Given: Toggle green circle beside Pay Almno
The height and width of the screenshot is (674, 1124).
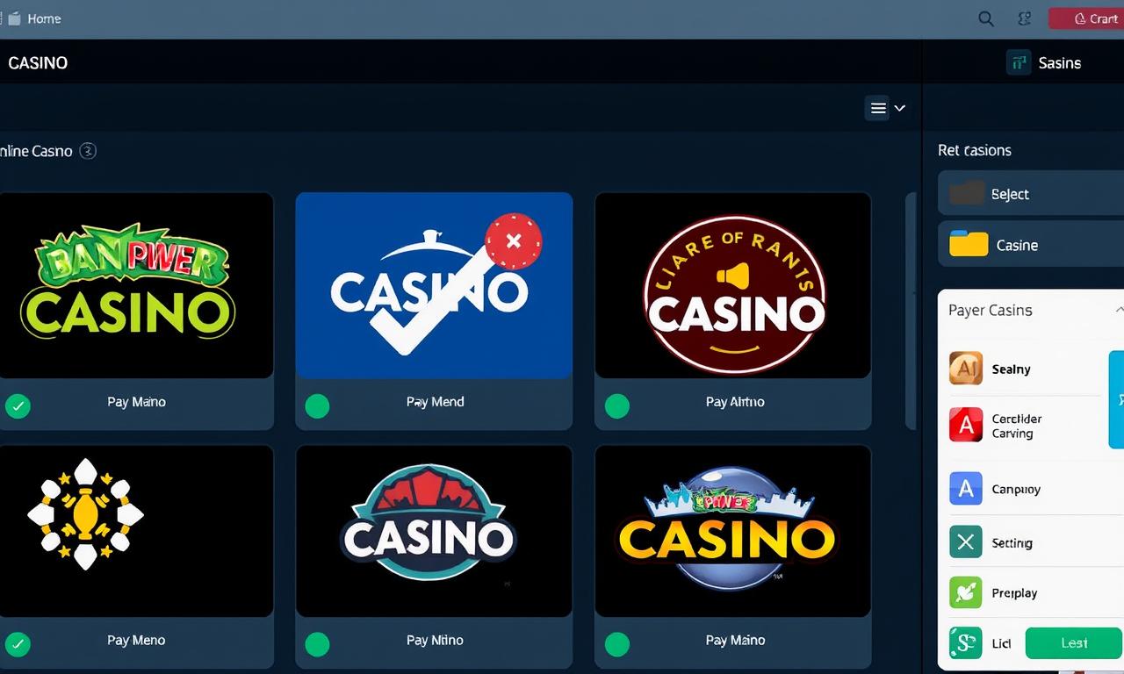Looking at the screenshot, I should click(617, 406).
